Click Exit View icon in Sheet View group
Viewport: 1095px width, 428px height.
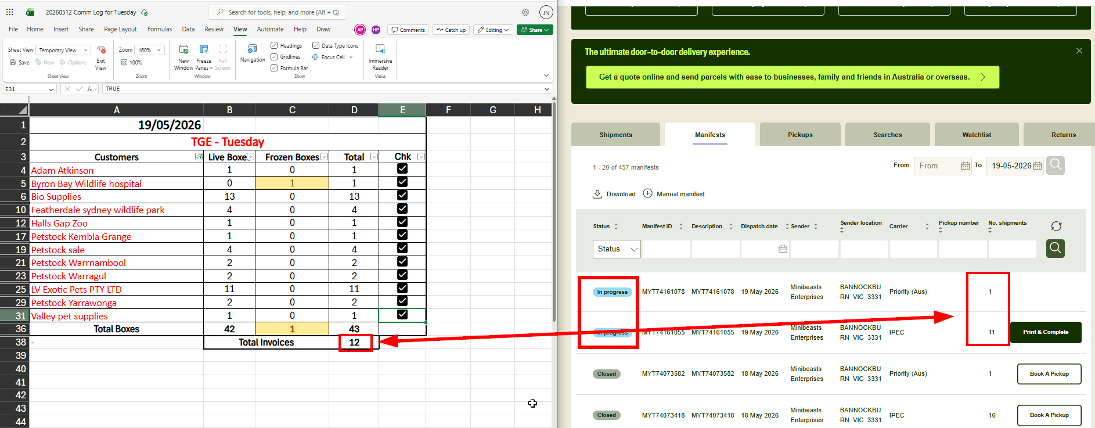click(x=101, y=50)
